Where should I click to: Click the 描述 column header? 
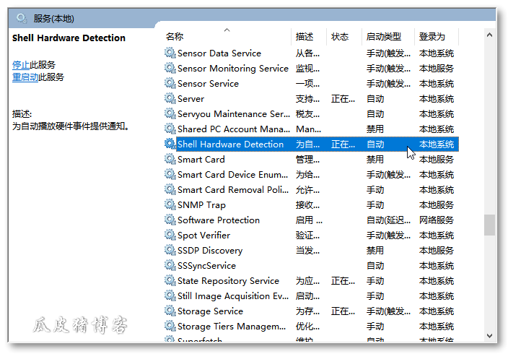[x=305, y=37]
